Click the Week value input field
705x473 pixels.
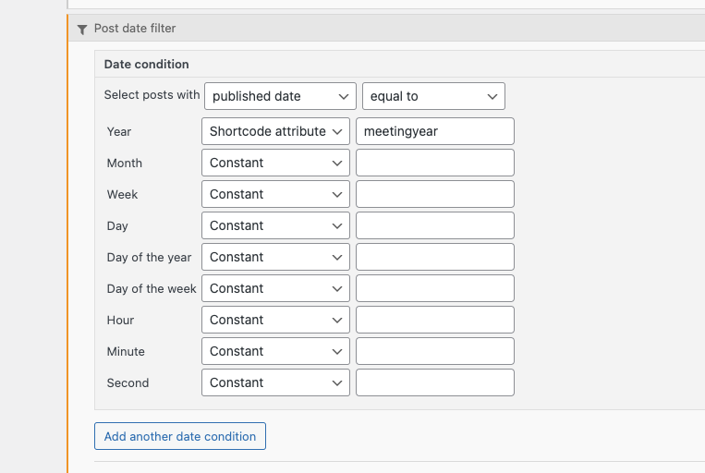(435, 194)
